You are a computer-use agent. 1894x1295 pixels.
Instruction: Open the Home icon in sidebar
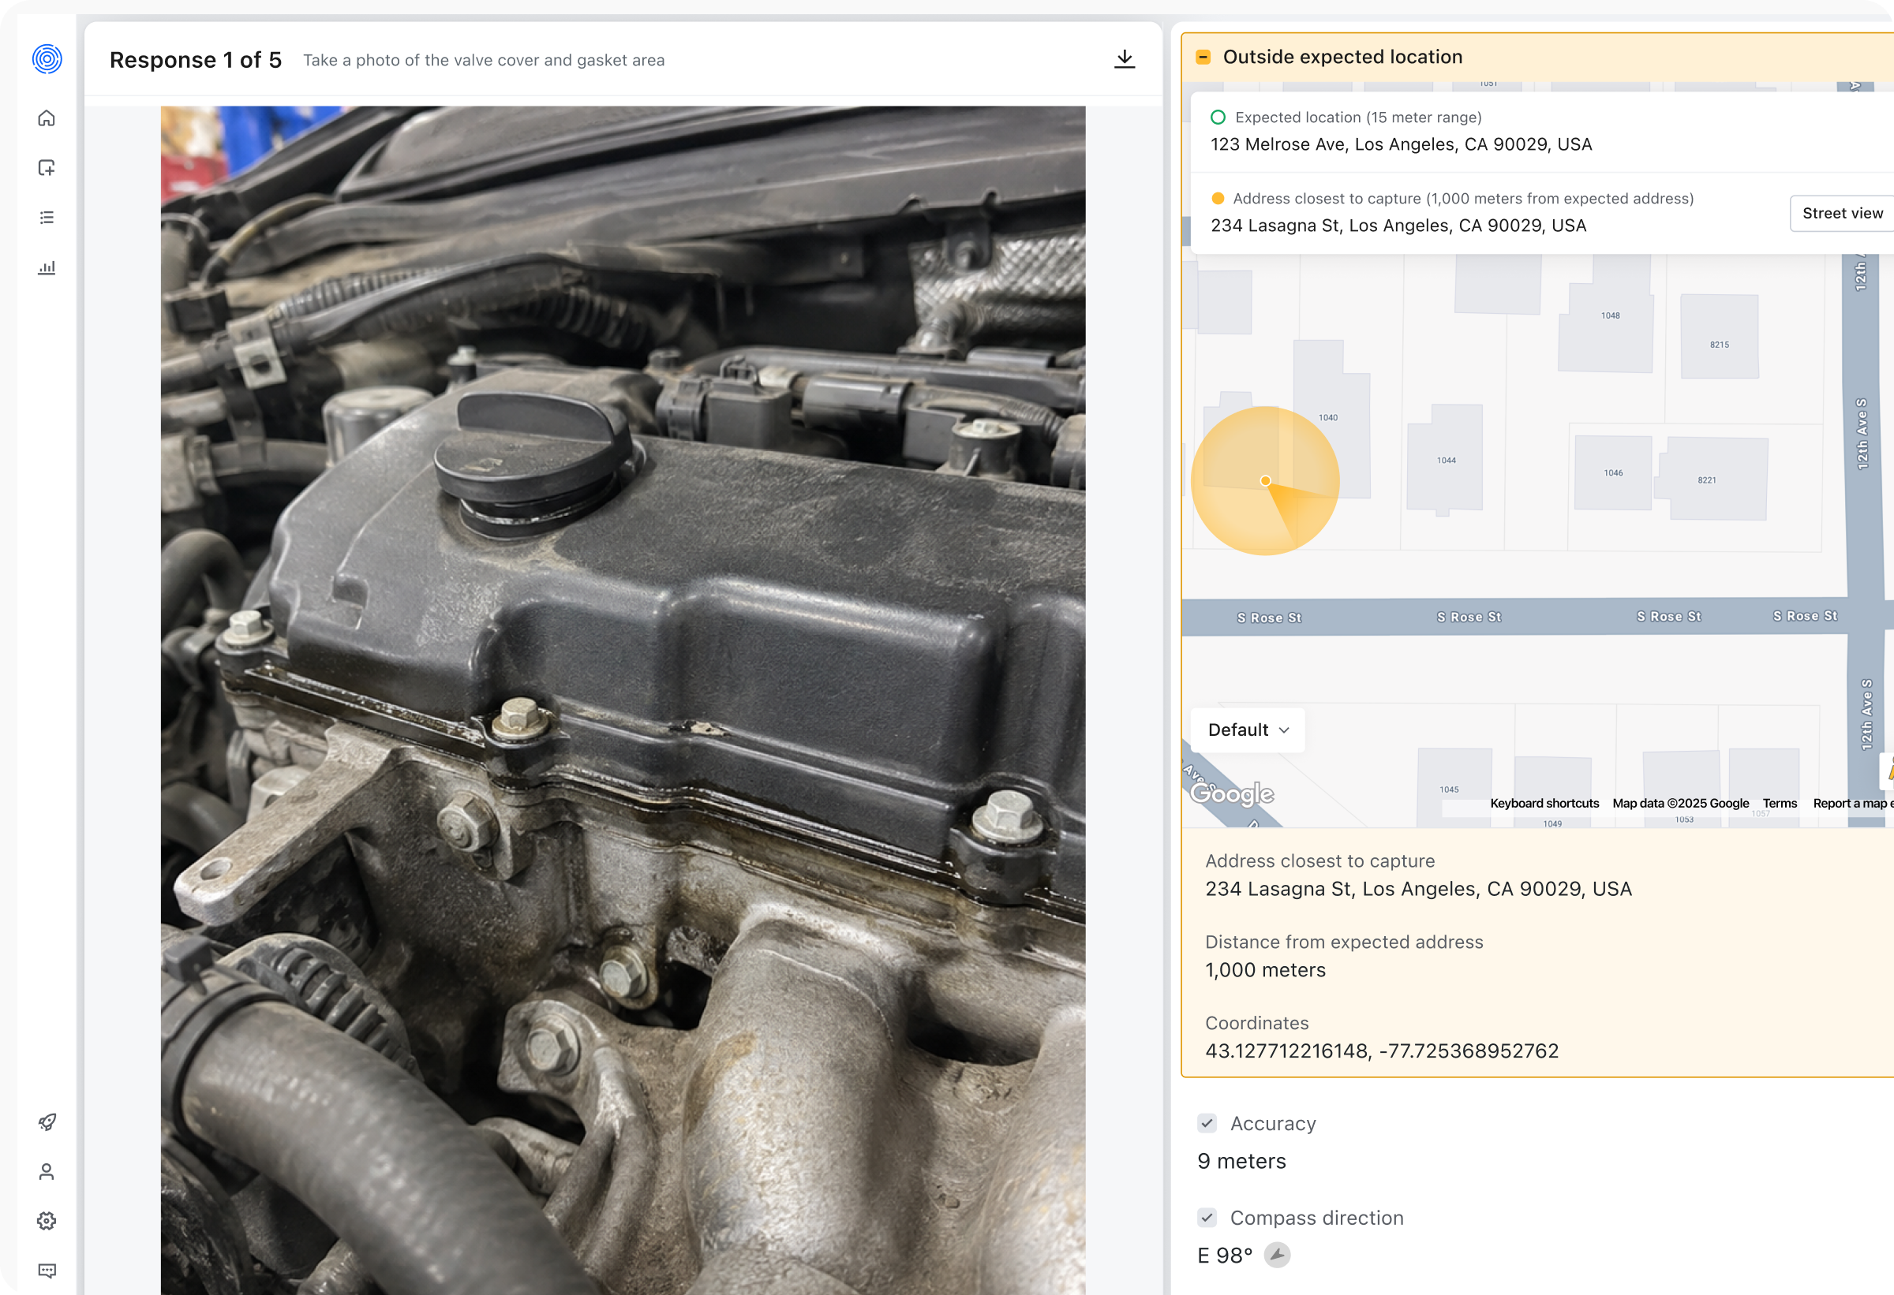coord(47,118)
